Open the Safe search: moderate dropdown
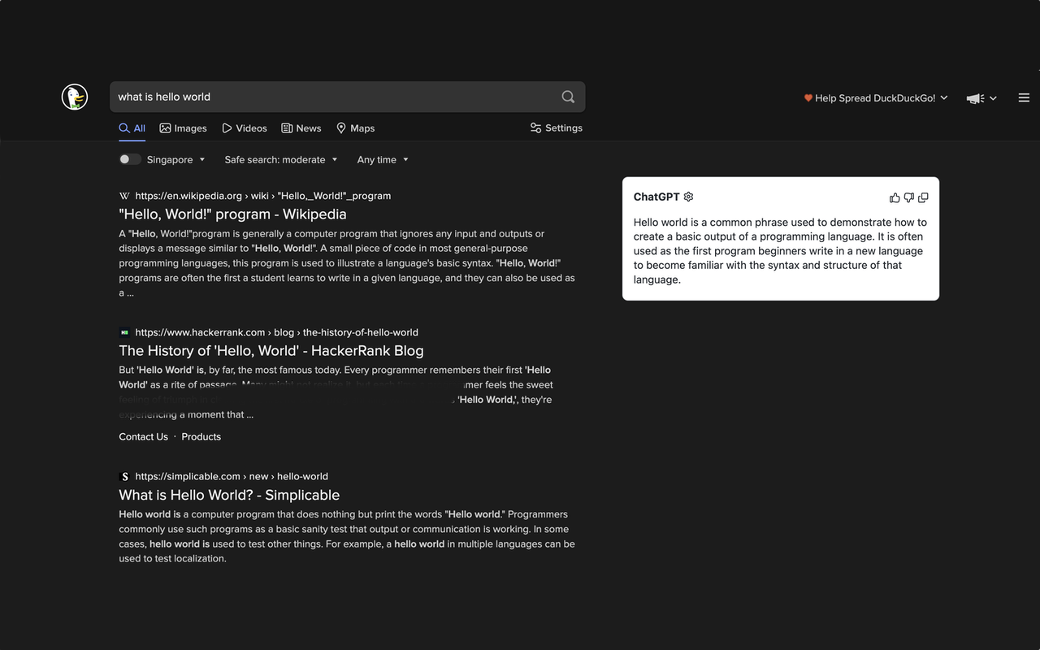The height and width of the screenshot is (650, 1040). (x=281, y=160)
